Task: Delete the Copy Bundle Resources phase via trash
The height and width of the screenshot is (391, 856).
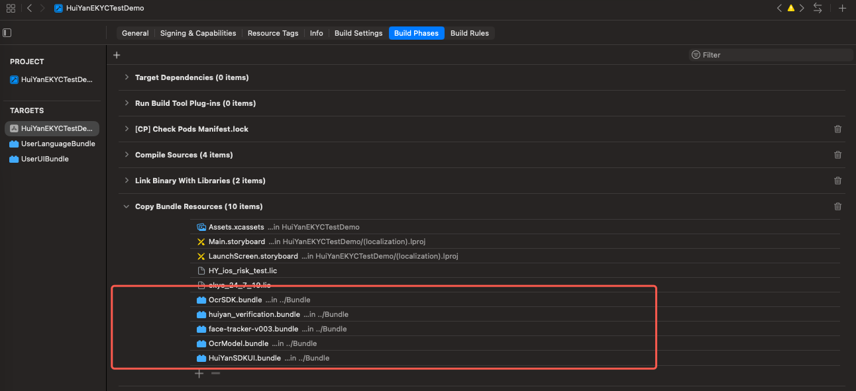Action: click(837, 206)
